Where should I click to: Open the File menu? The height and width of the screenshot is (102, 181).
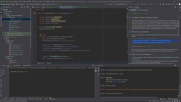click(4, 1)
